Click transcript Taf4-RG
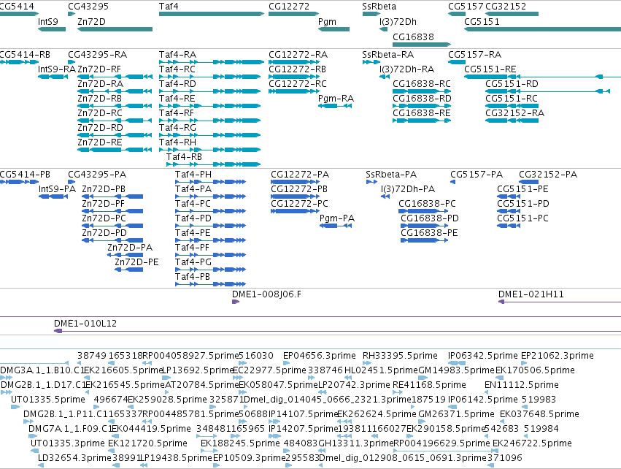The image size is (621, 469). (x=210, y=135)
